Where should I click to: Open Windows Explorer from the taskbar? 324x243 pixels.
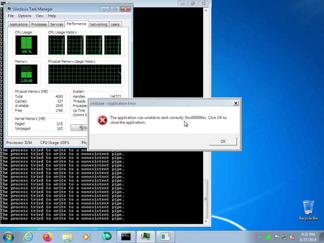(67, 237)
